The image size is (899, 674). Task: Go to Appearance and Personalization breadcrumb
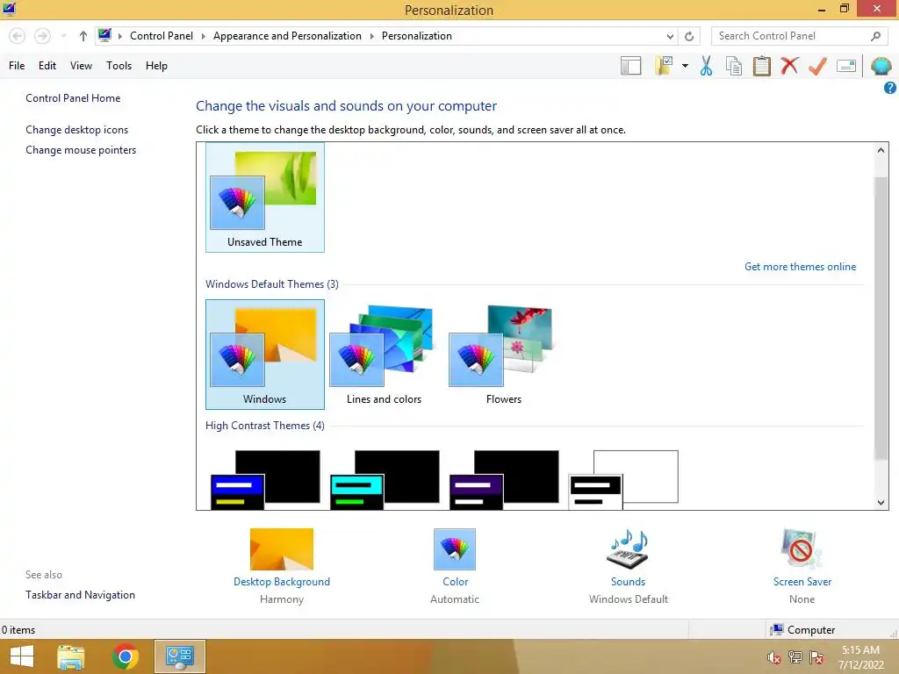[x=287, y=36]
